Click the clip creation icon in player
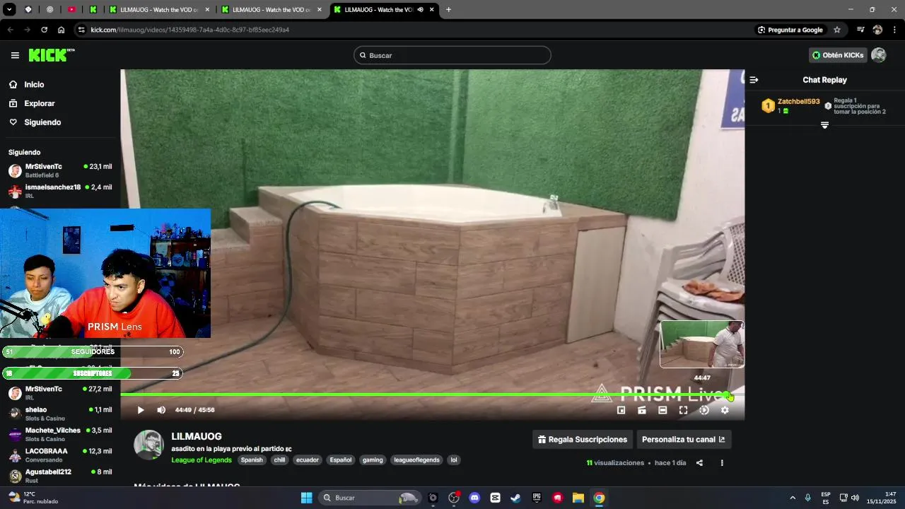The height and width of the screenshot is (509, 905). (x=642, y=410)
